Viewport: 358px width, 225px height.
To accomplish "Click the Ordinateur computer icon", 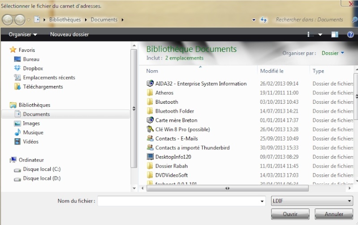I will [x=13, y=160].
